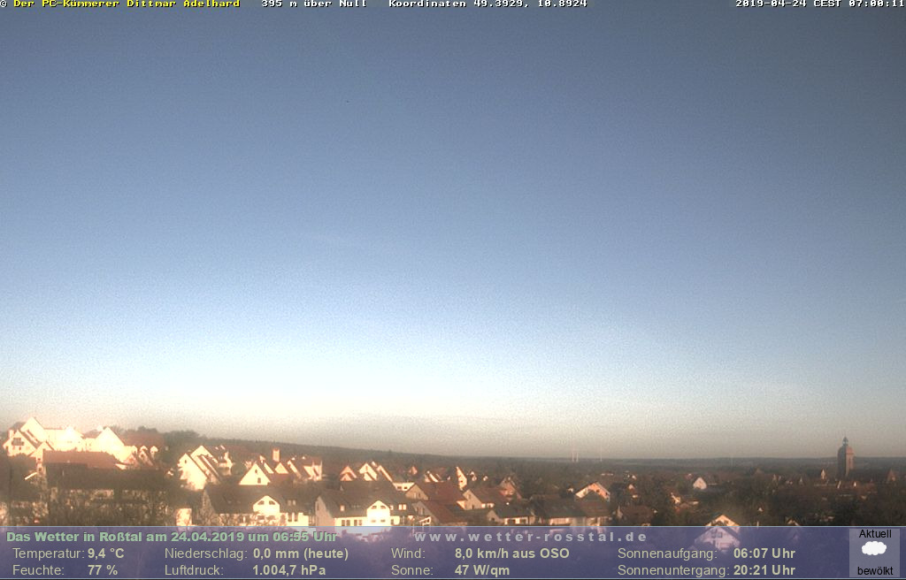Screen dimensions: 906x580
Task: Click "Der PC-Kümmerer Dittmar Adelhard" yellow text
Action: (x=127, y=4)
